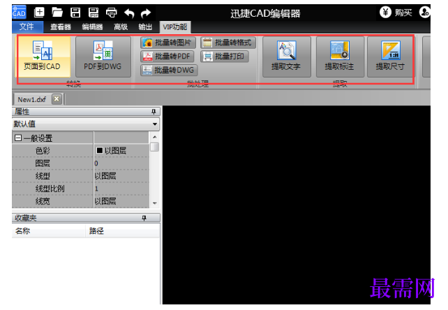Select 批量转DWG batch tool
448x310 pixels.
point(169,70)
